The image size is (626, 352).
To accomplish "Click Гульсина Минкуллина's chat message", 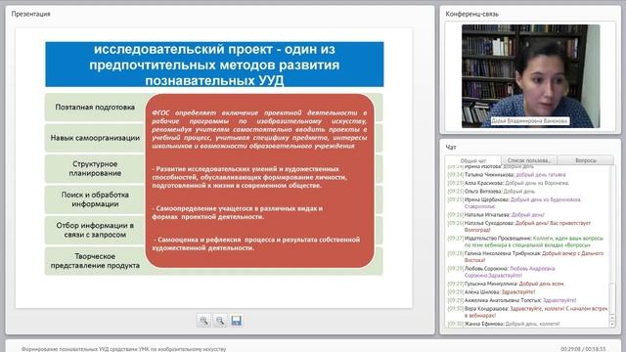I will click(506, 284).
